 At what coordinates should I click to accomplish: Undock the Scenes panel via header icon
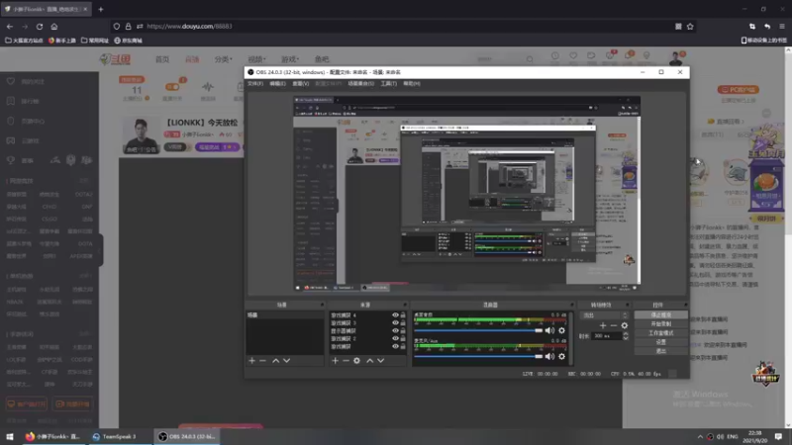pyautogui.click(x=322, y=305)
